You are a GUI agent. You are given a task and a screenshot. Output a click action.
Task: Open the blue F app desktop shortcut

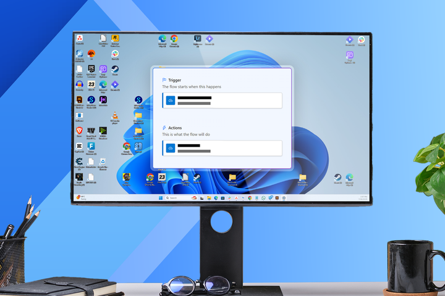tap(91, 146)
